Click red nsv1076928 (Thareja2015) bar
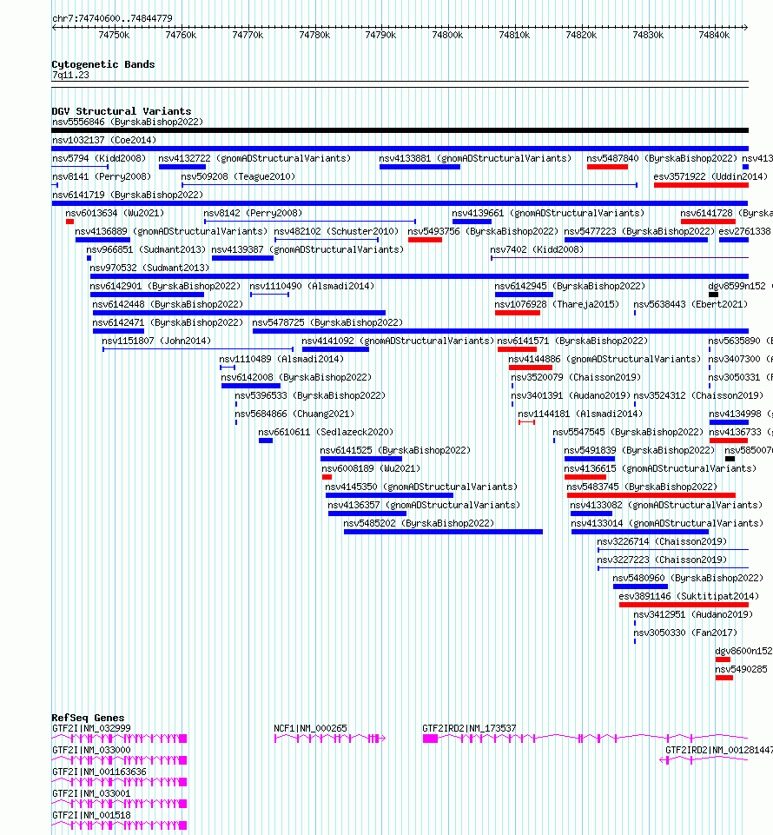Viewport: 773px width, 835px height. pyautogui.click(x=518, y=313)
